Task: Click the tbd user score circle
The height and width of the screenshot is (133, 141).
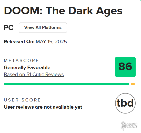Action: (x=125, y=103)
